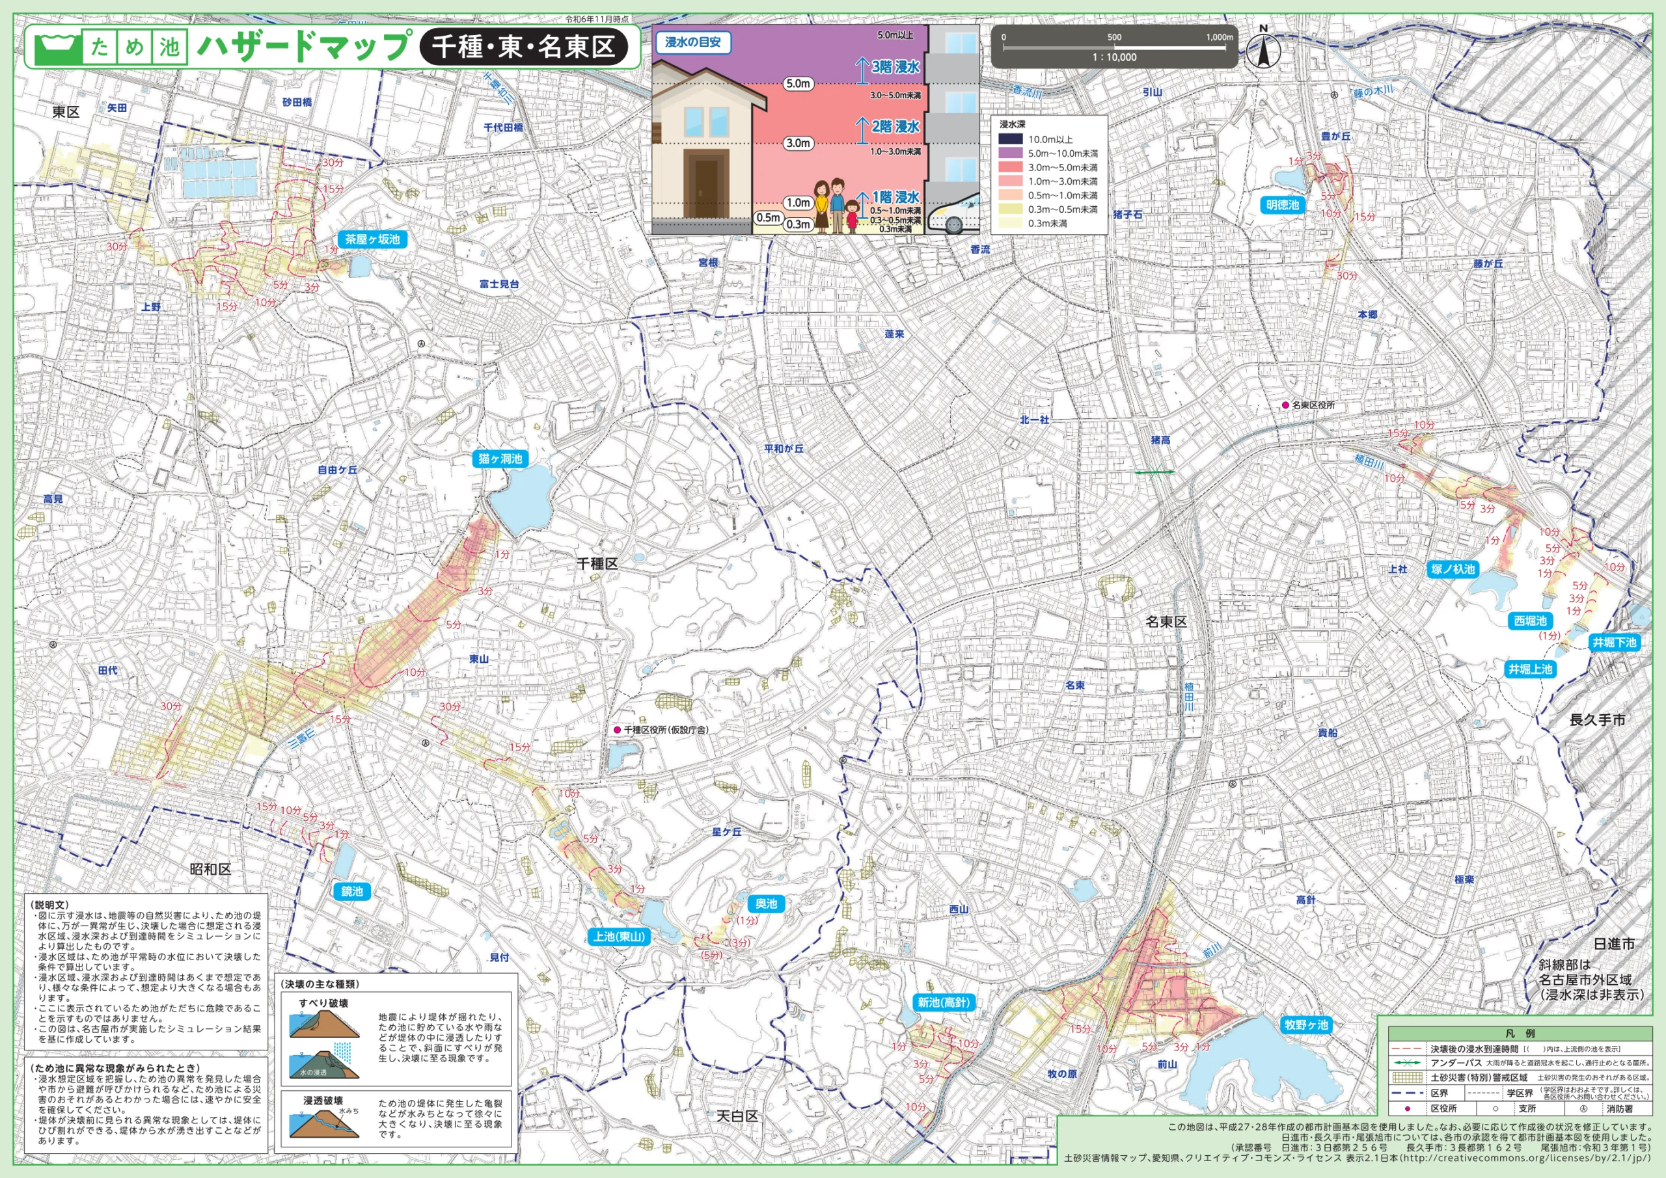Click the pink 名東区役所 ward office marker
Screen dimensions: 1666x1178
point(1285,405)
